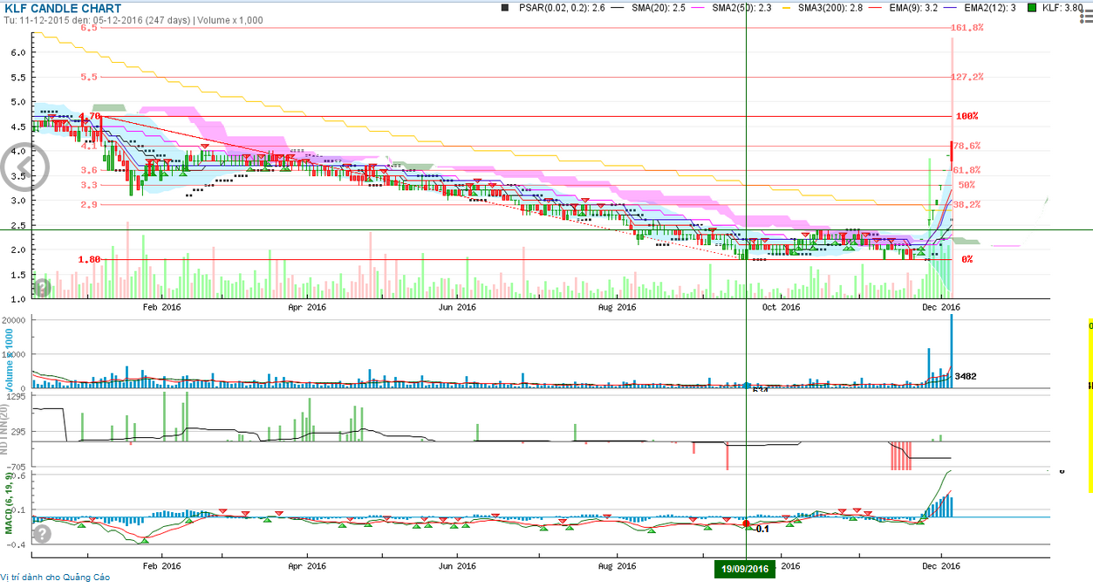Click the red dot marker on MACD line
This screenshot has width=1093, height=588.
click(x=746, y=523)
